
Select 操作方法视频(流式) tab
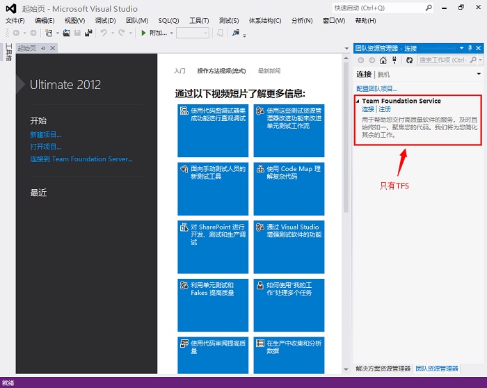point(221,71)
